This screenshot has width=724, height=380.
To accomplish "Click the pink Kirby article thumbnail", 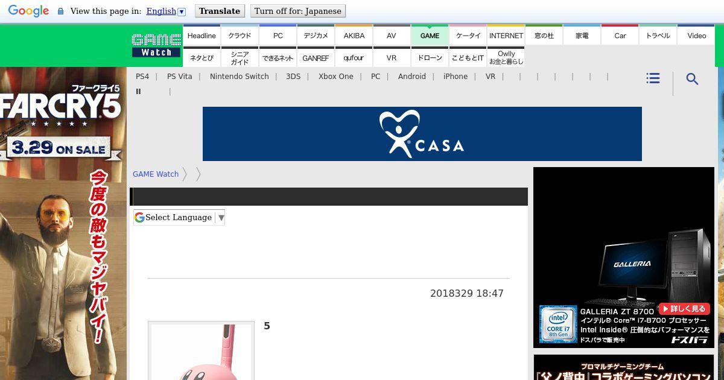I will (201, 351).
